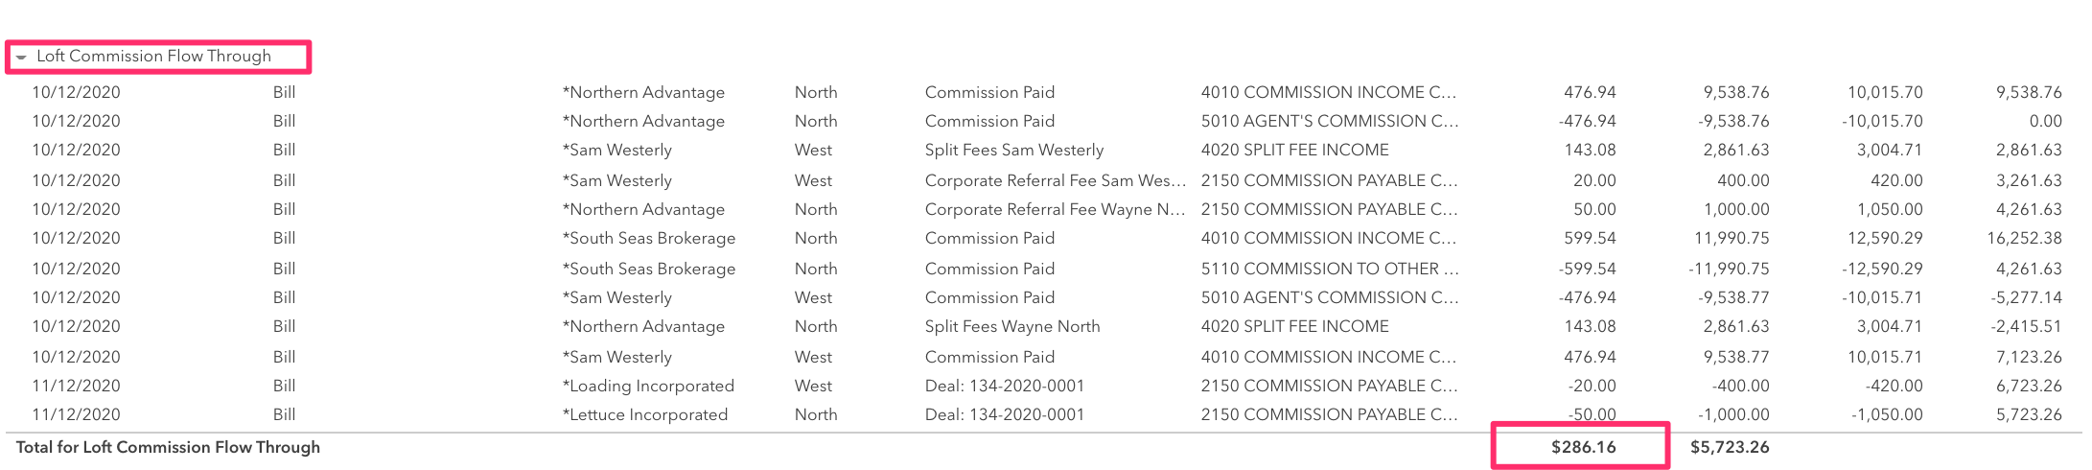Screen dimensions: 2092x470
Task: Open 11/12/2020 Loading Incorporated date cell
Action: (76, 386)
